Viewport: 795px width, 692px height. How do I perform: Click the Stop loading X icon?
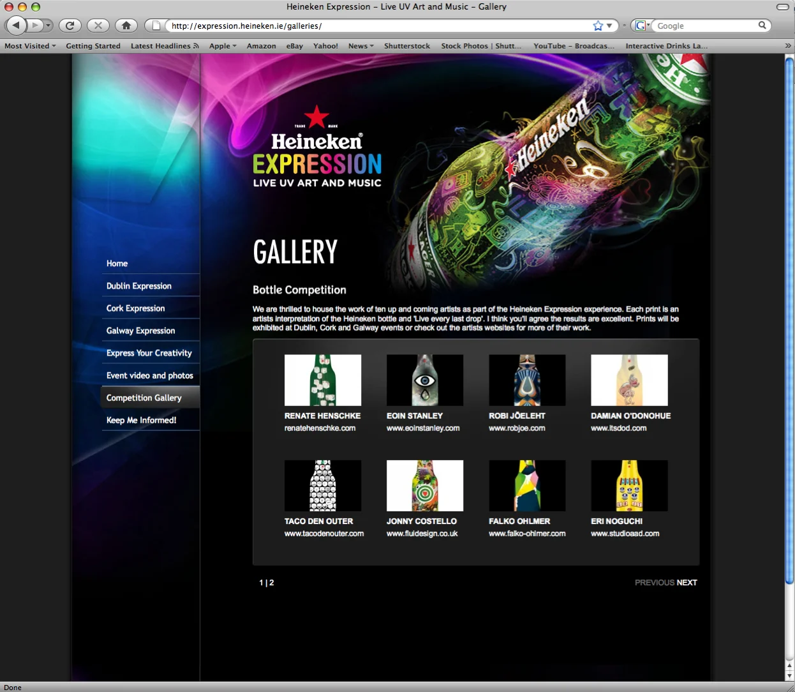[x=98, y=26]
